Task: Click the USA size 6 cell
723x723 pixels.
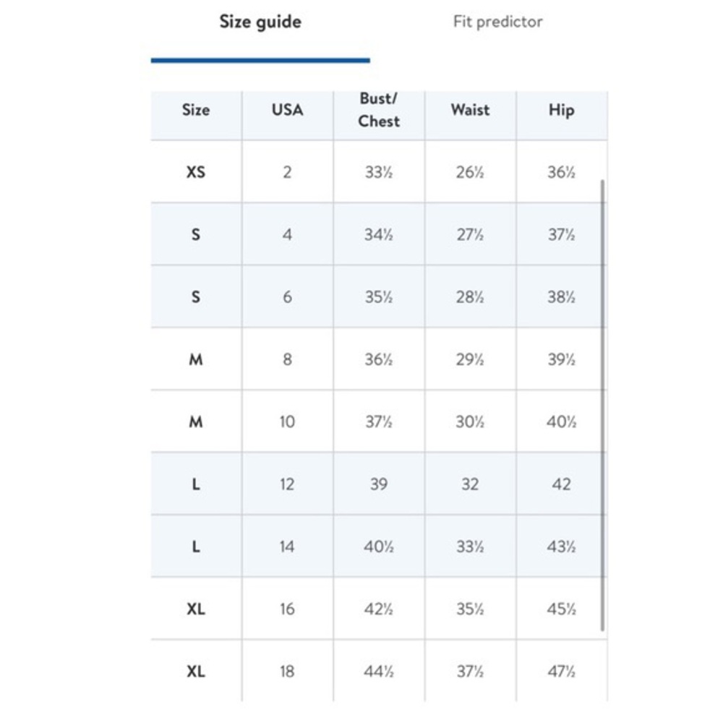Action: tap(287, 296)
